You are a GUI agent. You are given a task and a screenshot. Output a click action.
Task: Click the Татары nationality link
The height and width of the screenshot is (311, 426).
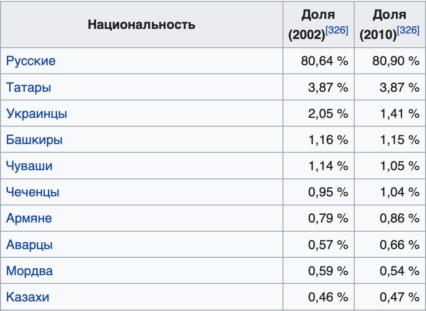(x=29, y=87)
